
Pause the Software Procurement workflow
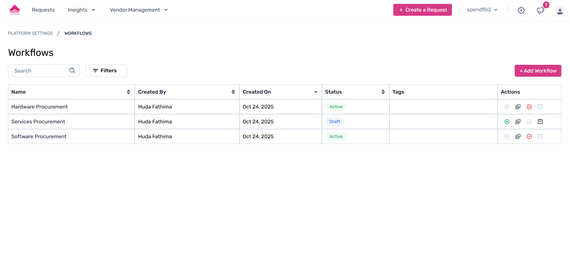click(x=529, y=136)
